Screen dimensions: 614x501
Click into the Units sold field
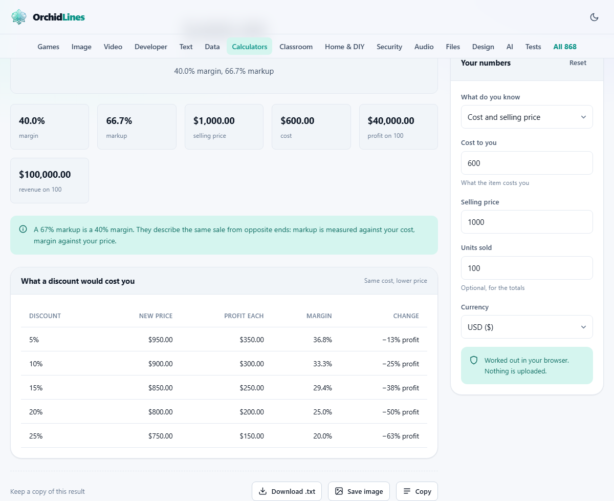(x=527, y=268)
